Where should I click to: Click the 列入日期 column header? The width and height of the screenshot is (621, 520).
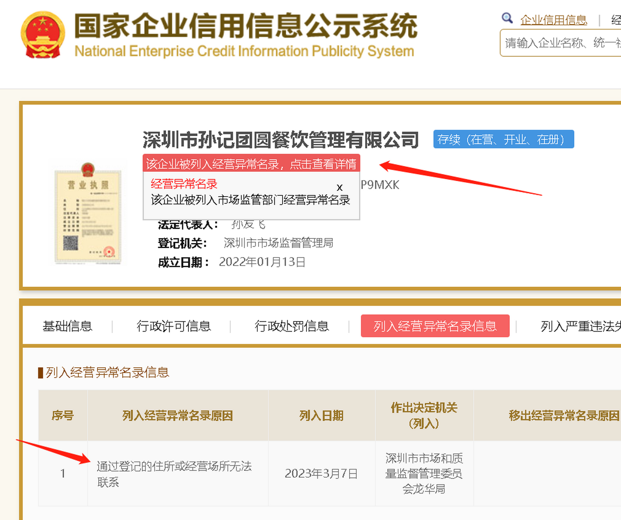(321, 415)
